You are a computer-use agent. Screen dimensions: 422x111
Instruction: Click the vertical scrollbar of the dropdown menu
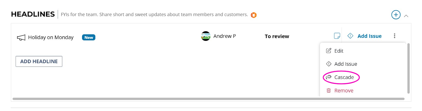tap(408, 68)
